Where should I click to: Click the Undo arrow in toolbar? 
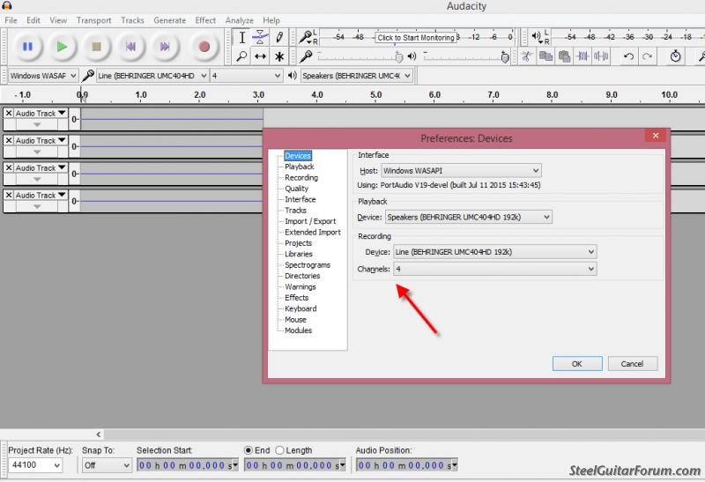pyautogui.click(x=628, y=56)
